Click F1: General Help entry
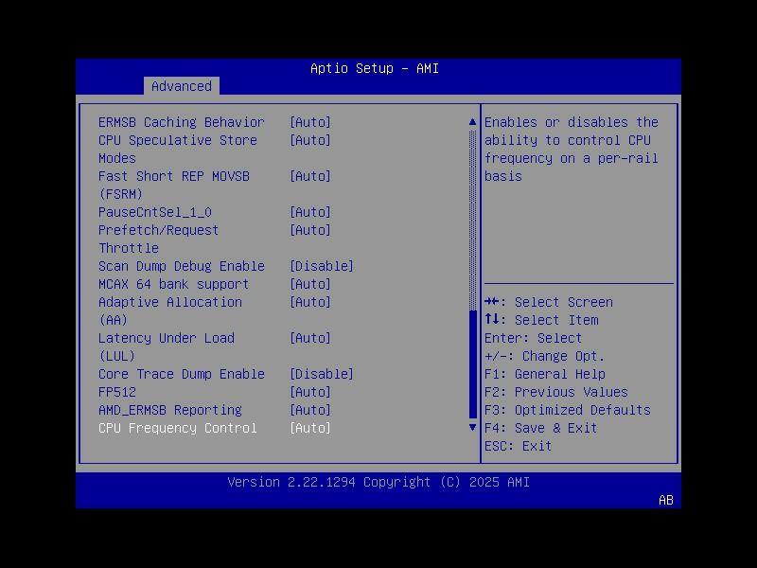 click(x=545, y=374)
